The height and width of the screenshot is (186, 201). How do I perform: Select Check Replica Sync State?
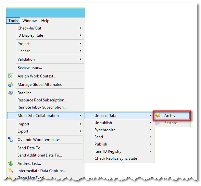coord(116,158)
